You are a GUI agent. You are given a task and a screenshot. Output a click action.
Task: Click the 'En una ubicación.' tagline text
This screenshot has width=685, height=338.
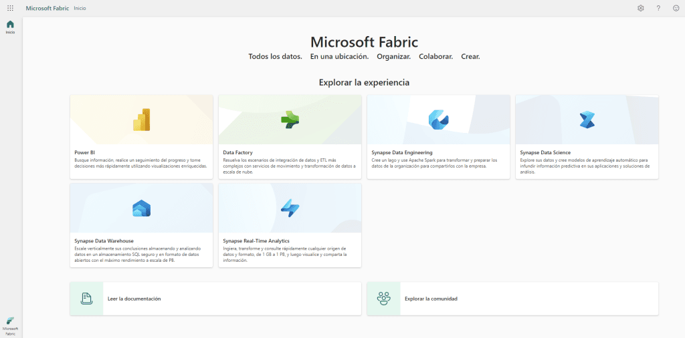click(x=339, y=57)
